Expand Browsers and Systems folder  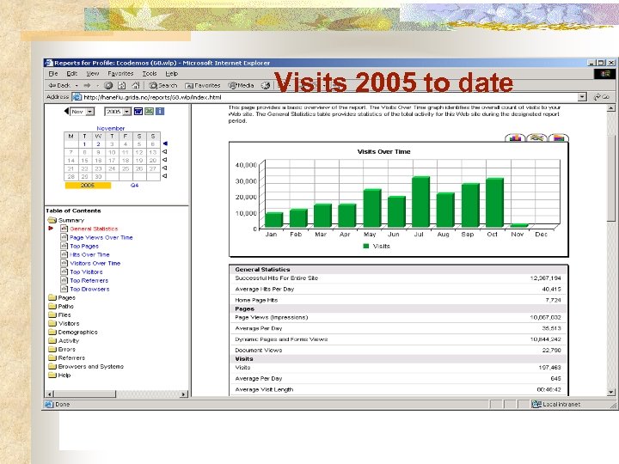click(x=52, y=367)
